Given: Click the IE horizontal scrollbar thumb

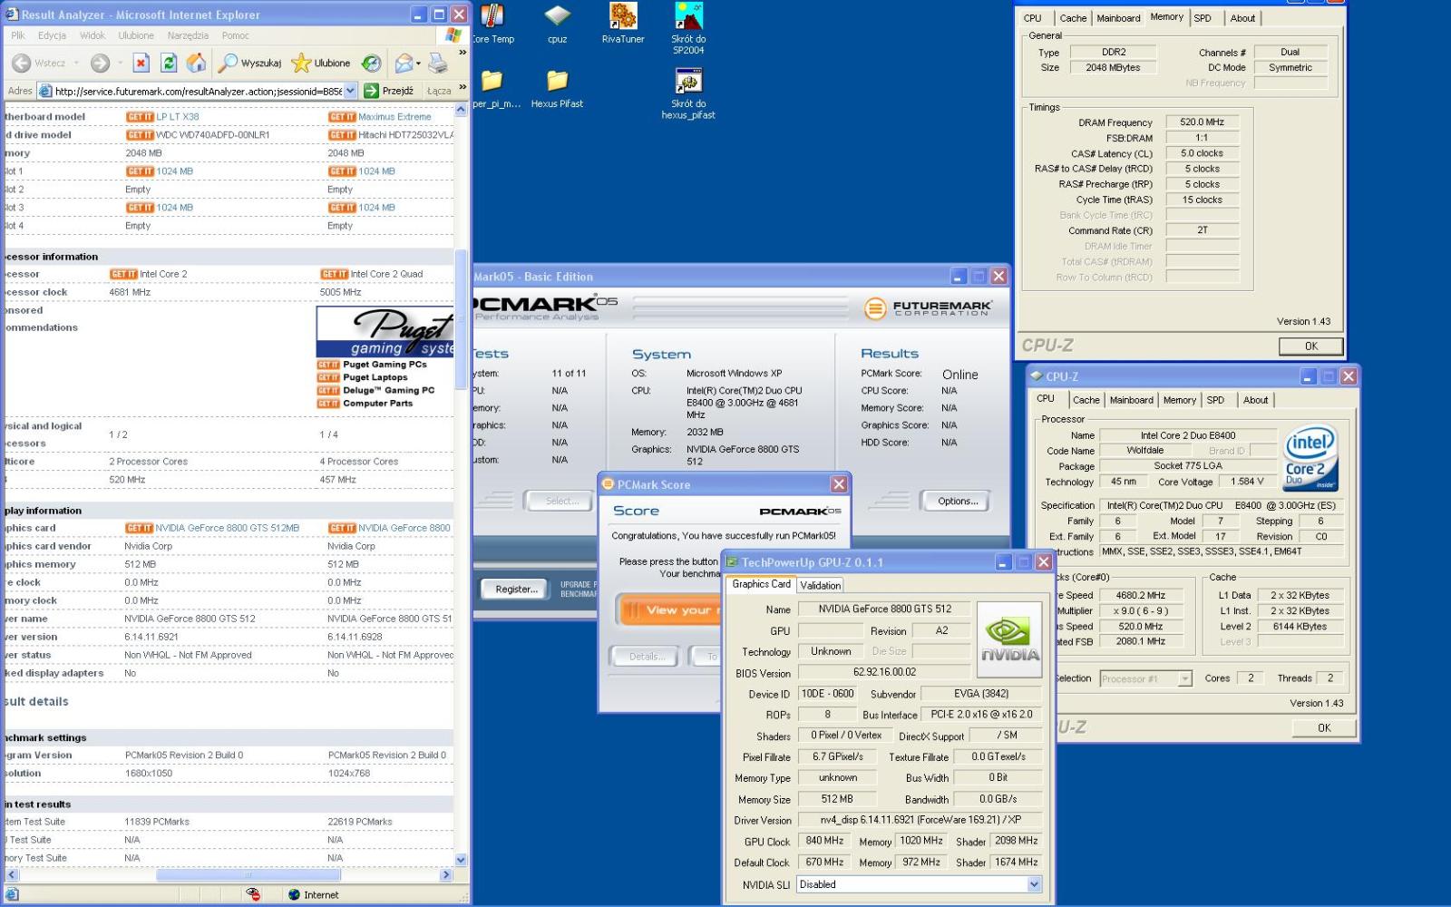Looking at the screenshot, I should (x=248, y=875).
